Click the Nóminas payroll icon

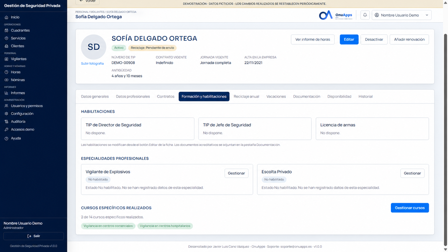point(6,80)
